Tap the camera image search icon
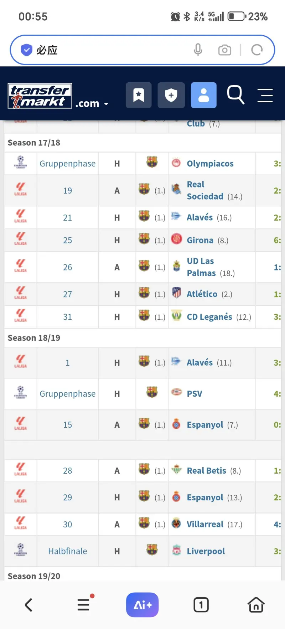 (224, 50)
